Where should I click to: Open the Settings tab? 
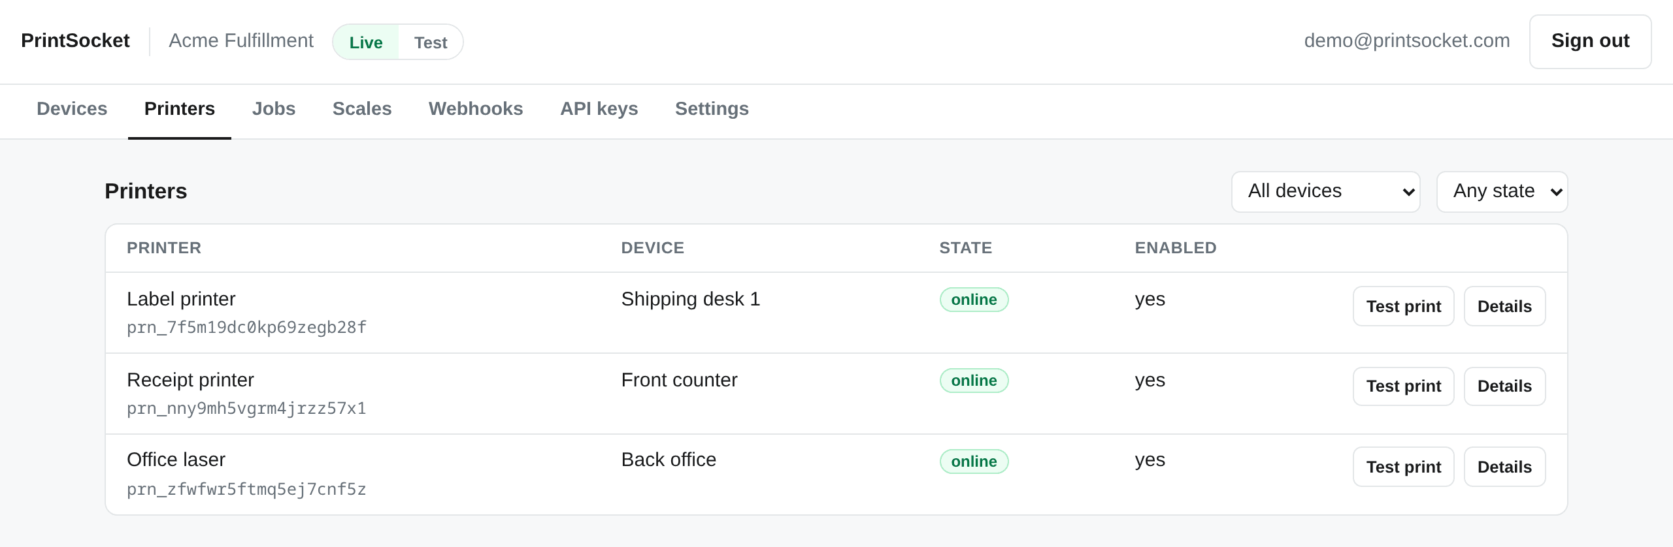[712, 109]
